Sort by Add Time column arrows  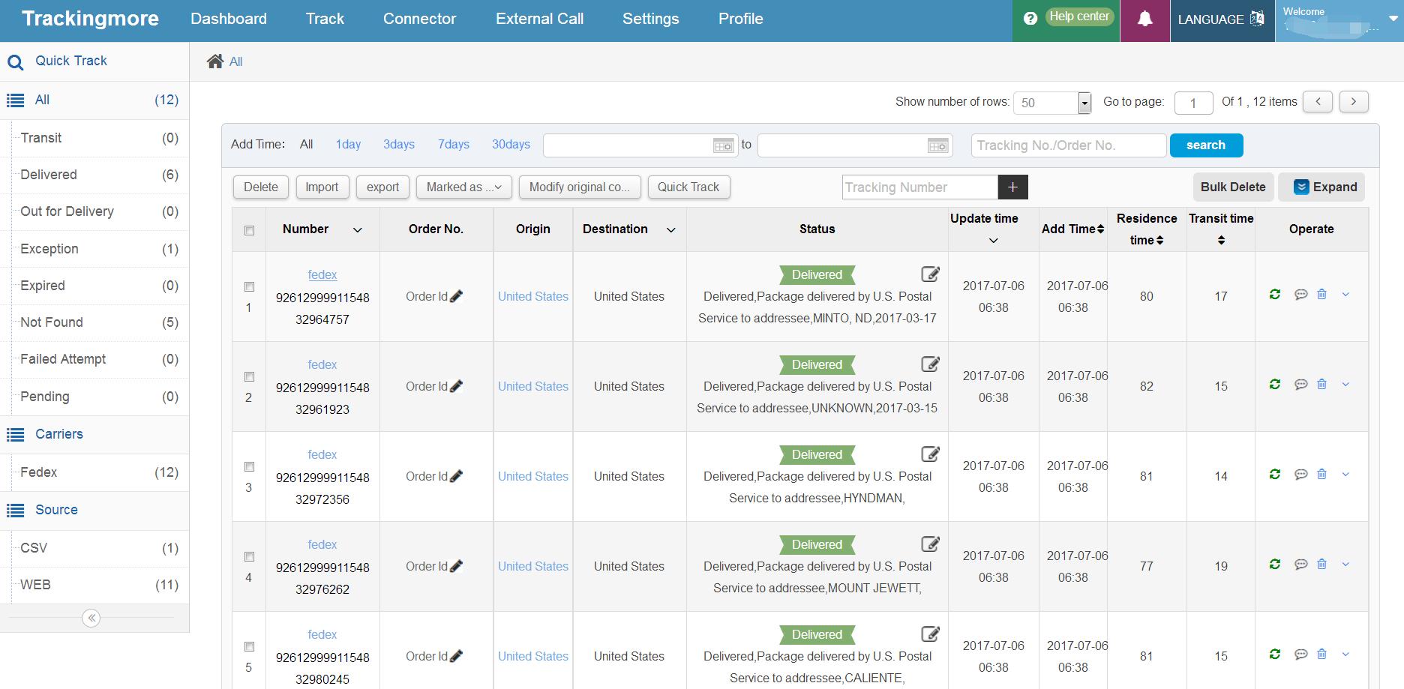[1100, 229]
